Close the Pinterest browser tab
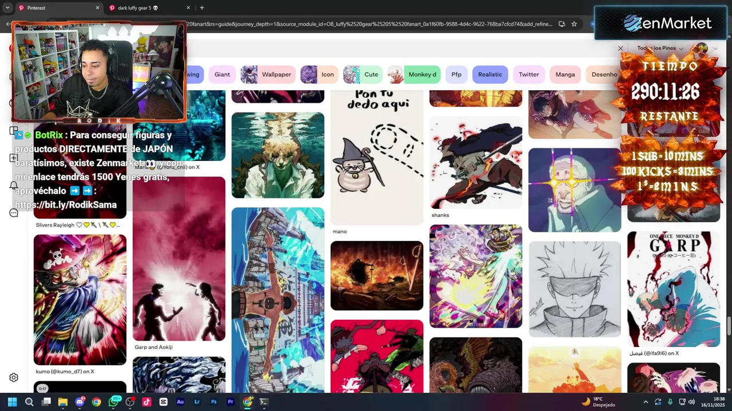The image size is (732, 411). click(x=97, y=8)
